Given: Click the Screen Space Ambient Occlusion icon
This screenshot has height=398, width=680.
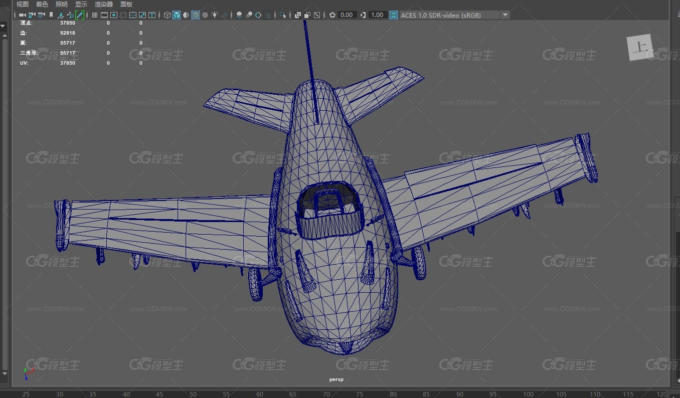Looking at the screenshot, I should point(239,15).
